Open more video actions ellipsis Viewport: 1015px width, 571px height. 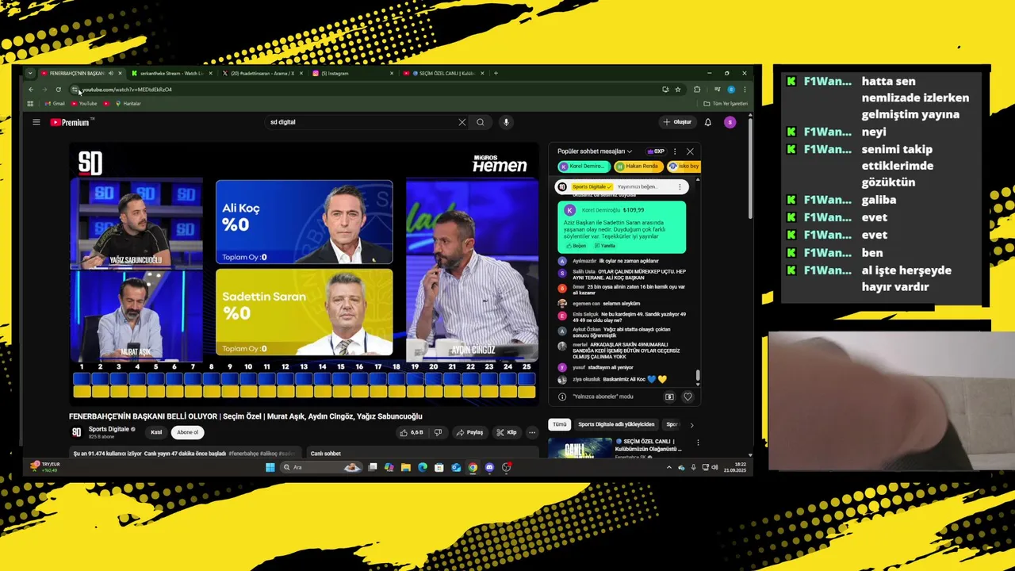532,432
